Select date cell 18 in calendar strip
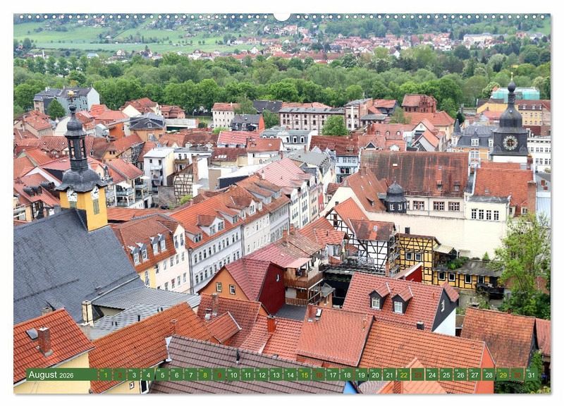This screenshot has width=564, height=407. (347, 375)
